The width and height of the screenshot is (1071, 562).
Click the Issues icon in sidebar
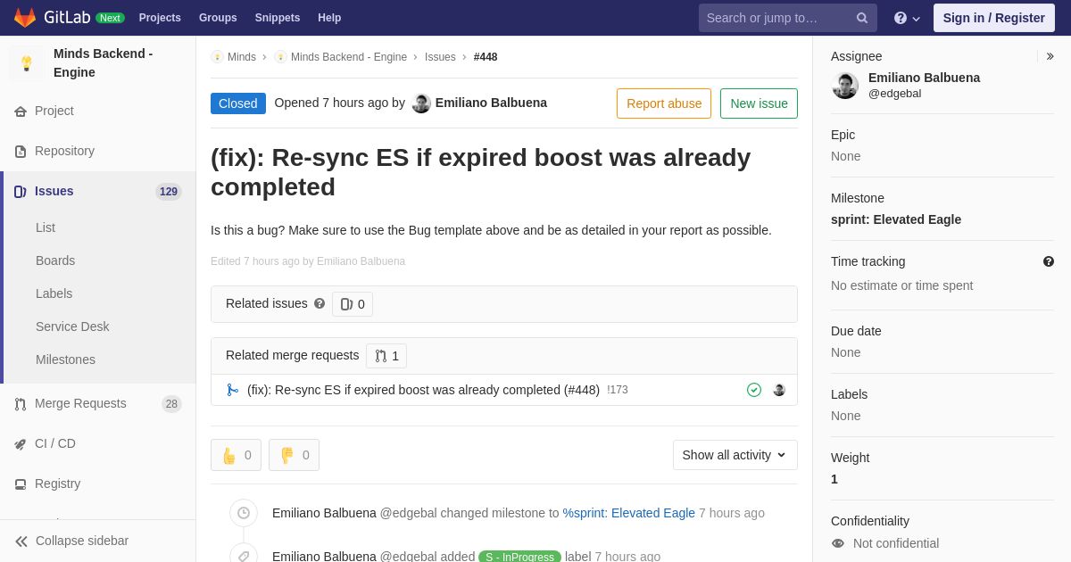click(x=21, y=192)
